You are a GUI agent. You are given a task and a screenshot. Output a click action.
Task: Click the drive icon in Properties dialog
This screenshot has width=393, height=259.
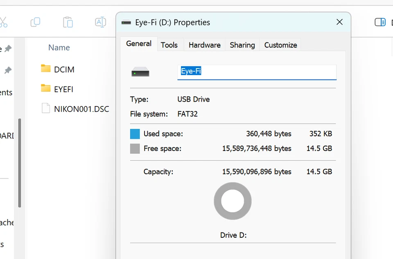tap(140, 73)
